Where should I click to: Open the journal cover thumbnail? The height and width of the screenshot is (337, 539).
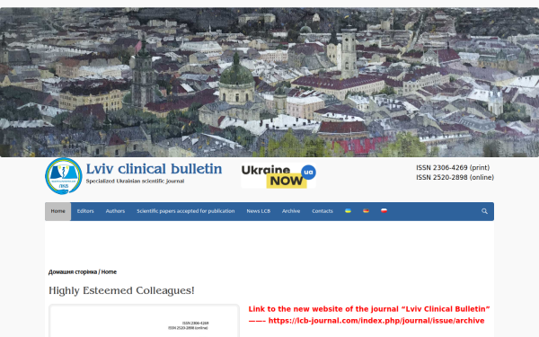coord(144,321)
